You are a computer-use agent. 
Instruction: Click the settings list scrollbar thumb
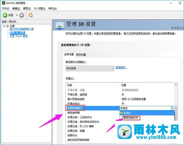[x=176, y=113]
